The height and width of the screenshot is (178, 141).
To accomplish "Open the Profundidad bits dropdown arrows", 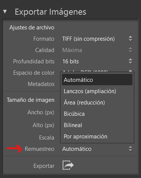I will click(x=130, y=61).
